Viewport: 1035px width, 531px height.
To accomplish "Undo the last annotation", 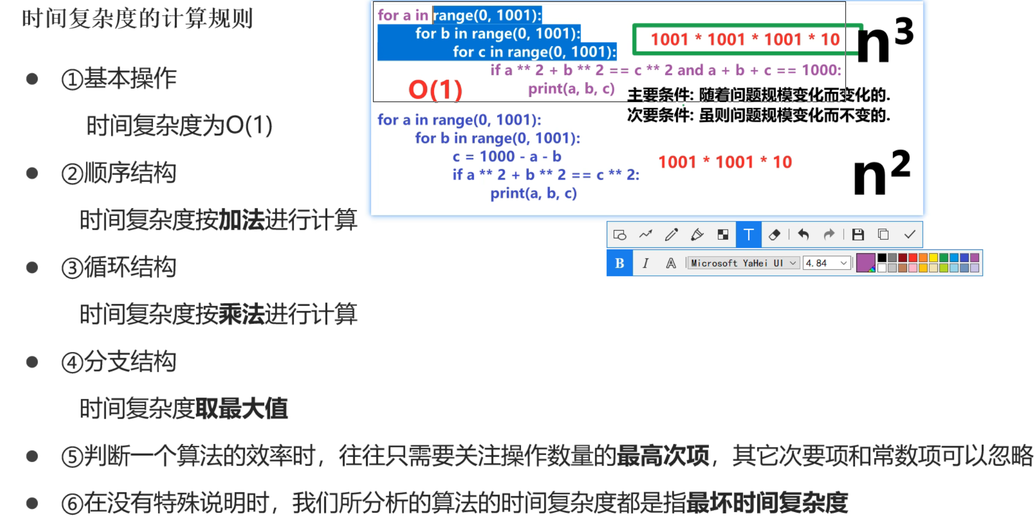I will tap(803, 235).
